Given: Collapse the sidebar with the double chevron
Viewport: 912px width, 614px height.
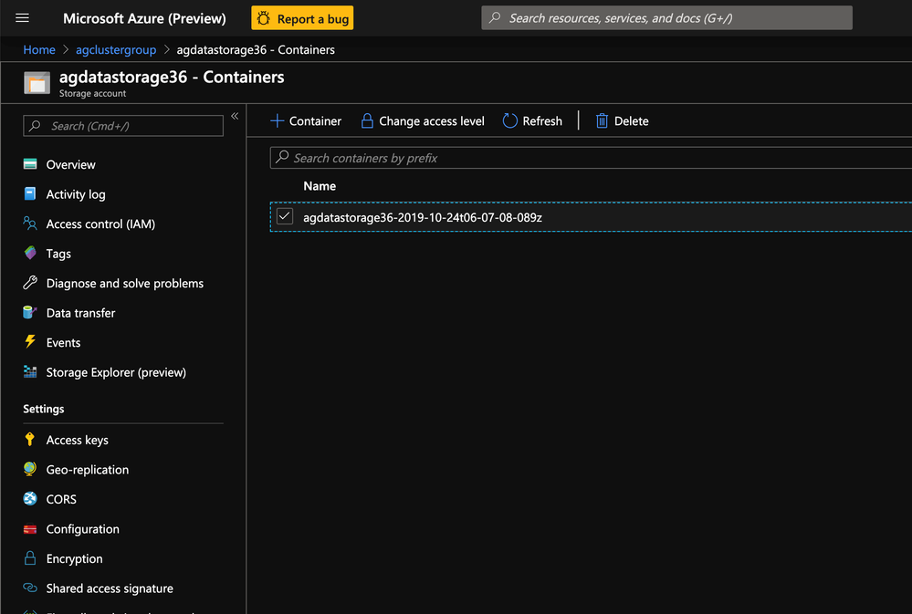Looking at the screenshot, I should click(235, 116).
